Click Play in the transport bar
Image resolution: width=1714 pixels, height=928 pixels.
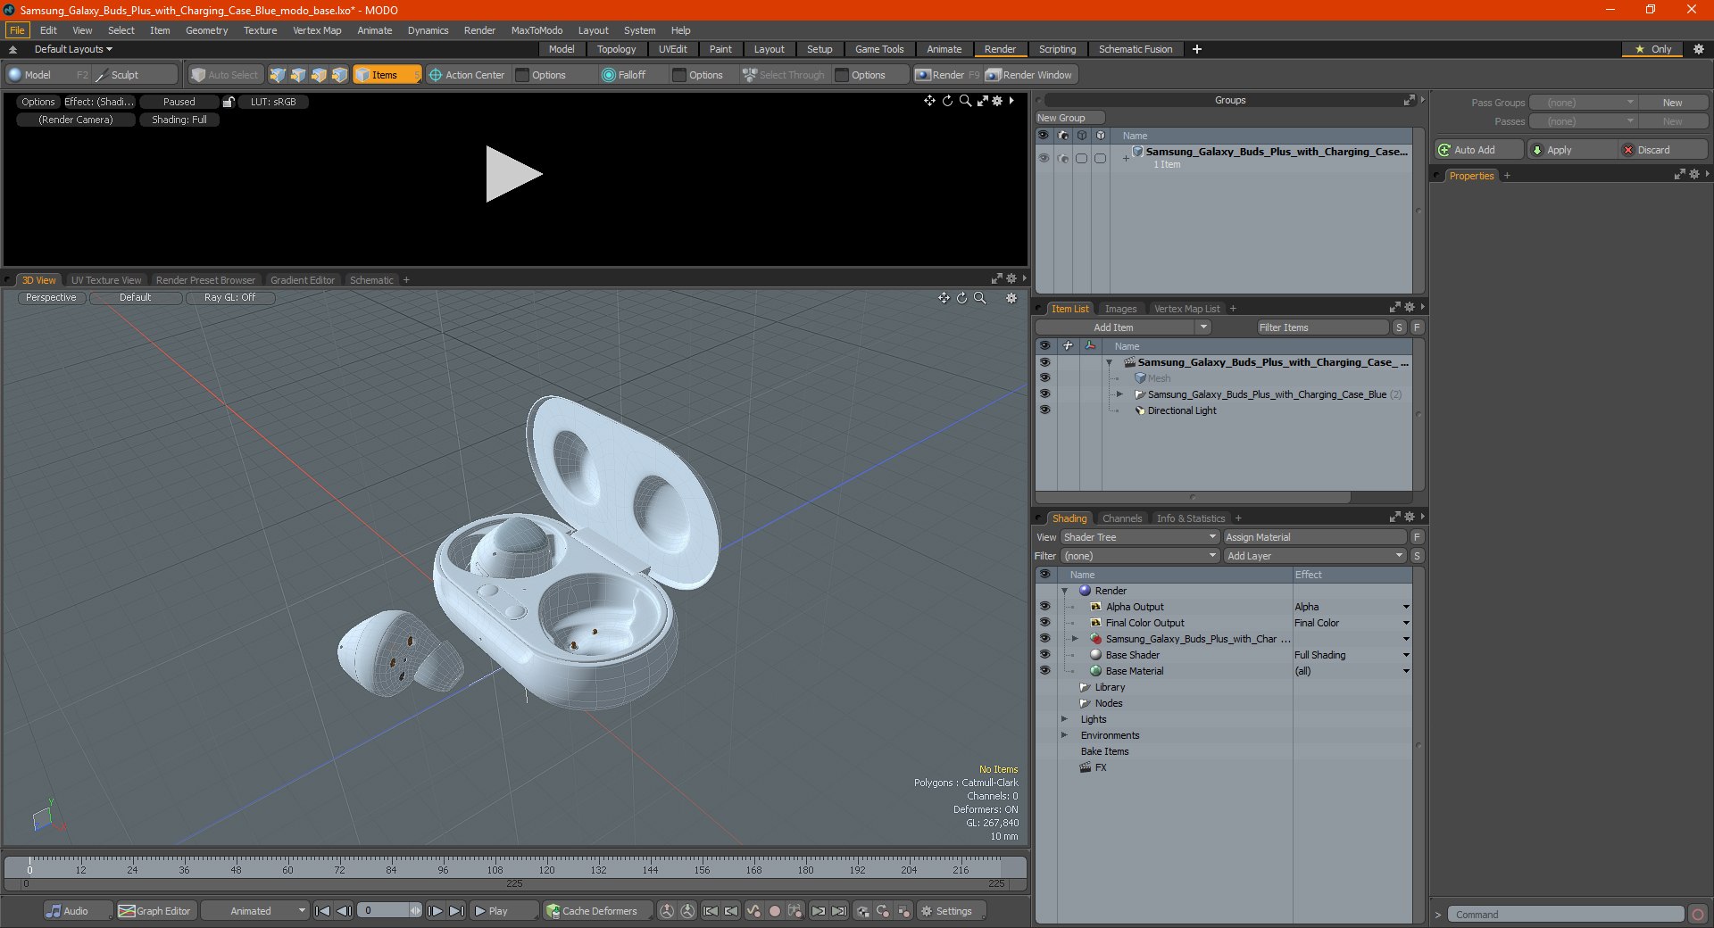[503, 911]
